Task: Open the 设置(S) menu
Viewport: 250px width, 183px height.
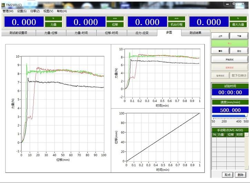Action: coord(22,11)
